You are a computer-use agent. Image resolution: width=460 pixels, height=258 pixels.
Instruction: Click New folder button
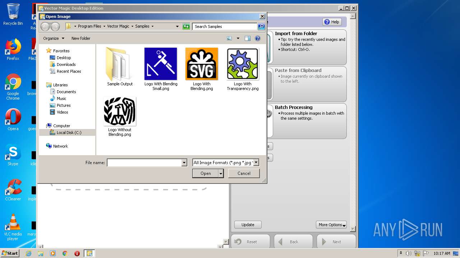81,38
